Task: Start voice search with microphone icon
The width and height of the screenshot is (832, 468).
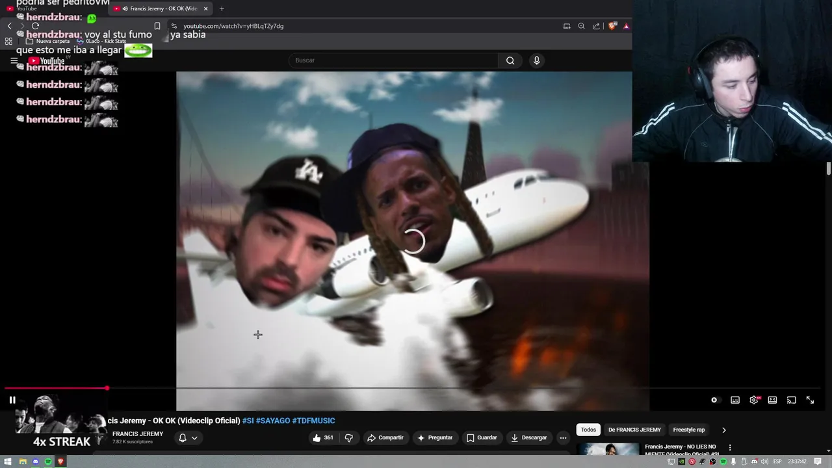Action: pos(536,60)
